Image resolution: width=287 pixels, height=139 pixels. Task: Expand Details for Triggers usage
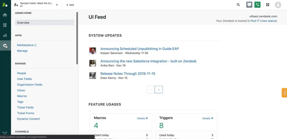point(208,118)
